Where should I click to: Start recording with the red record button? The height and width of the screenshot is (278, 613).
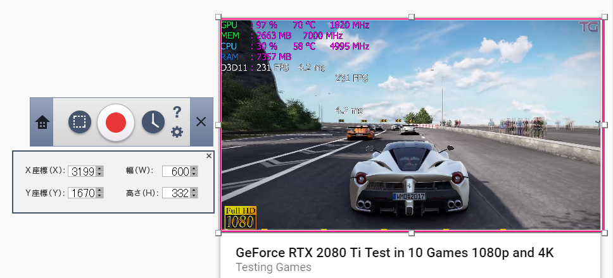116,123
